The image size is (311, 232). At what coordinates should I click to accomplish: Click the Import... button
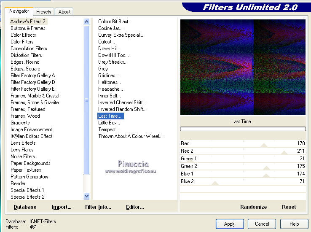point(62,207)
